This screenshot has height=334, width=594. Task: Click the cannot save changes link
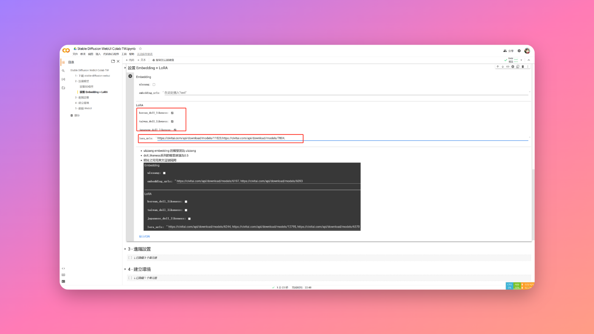[x=145, y=54]
